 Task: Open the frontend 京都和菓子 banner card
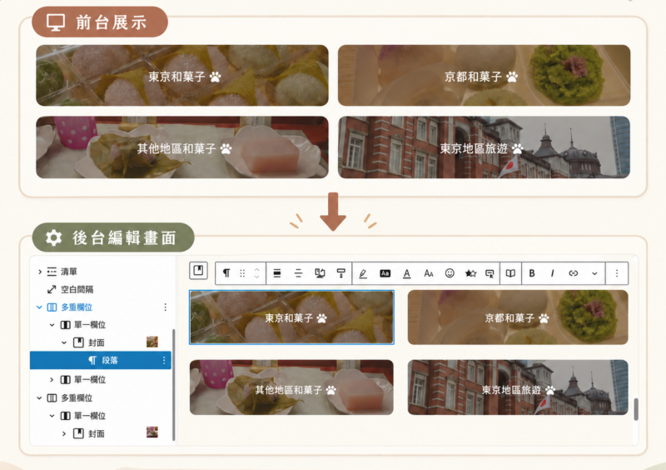(x=485, y=76)
